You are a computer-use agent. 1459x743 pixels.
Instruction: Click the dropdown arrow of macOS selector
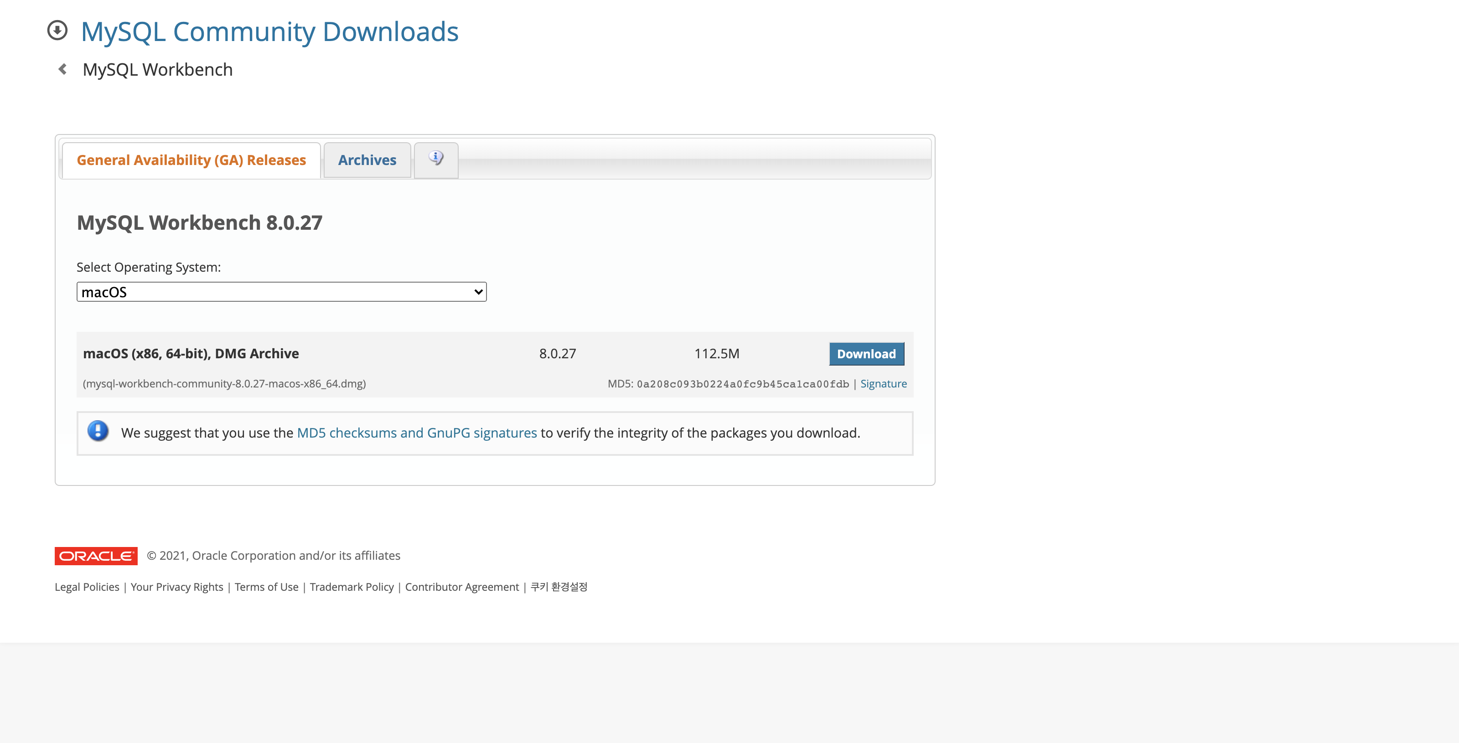pos(478,292)
